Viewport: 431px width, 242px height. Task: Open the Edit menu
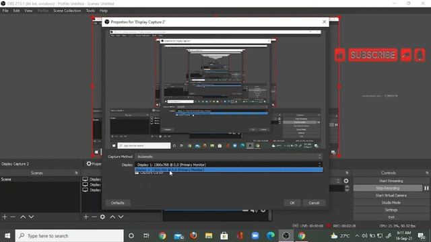click(x=16, y=11)
